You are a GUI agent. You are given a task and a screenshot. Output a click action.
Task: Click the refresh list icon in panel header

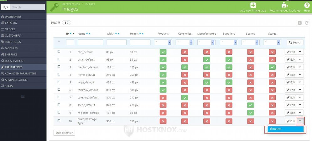coord(307,23)
